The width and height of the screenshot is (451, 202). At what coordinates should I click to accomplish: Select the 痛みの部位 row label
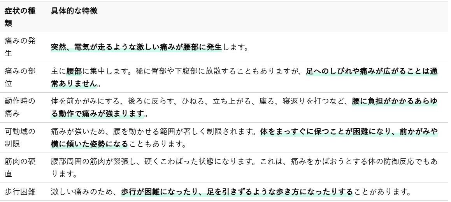pyautogui.click(x=20, y=78)
